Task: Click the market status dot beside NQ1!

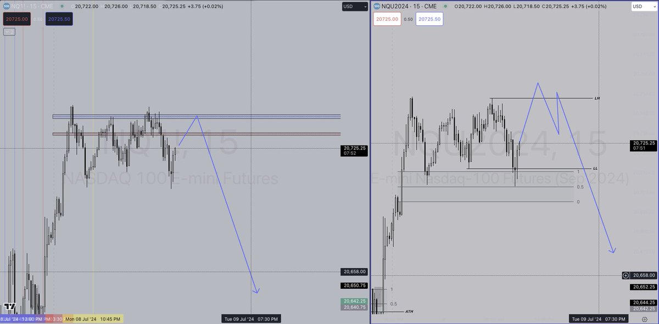Action: coord(62,6)
